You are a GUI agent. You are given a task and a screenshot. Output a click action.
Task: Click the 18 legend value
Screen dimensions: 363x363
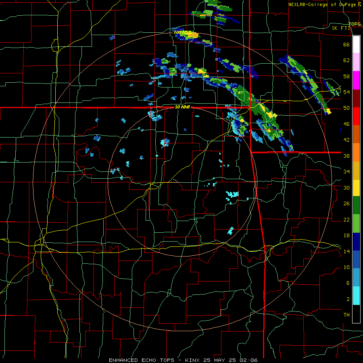(346, 236)
